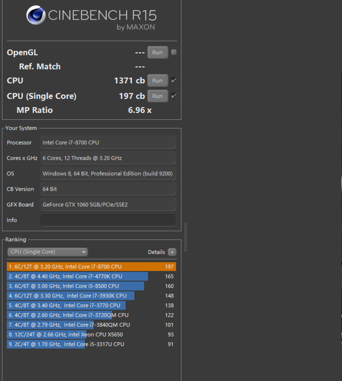Click the Ref. Match label

pos(40,66)
